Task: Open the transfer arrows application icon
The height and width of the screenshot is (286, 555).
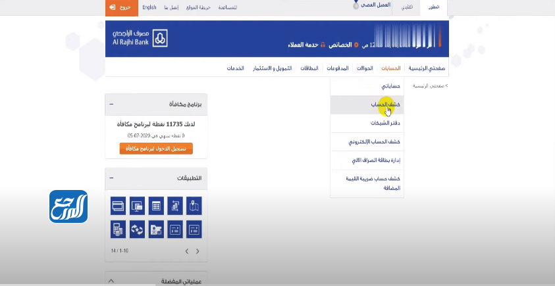Action: tap(175, 206)
